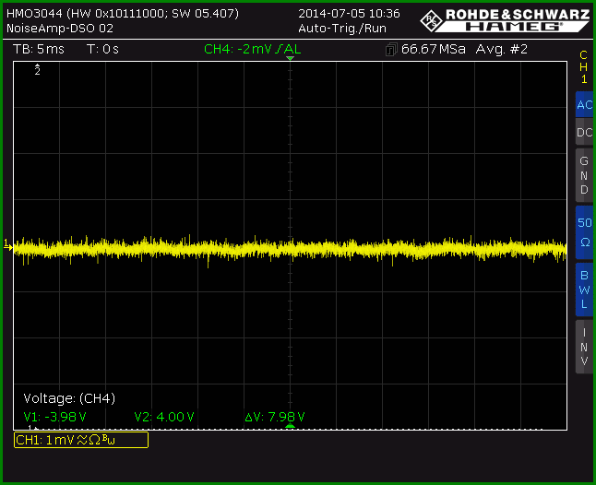Click the Auto-Trig./Run status text
The height and width of the screenshot is (485, 596).
coord(342,29)
